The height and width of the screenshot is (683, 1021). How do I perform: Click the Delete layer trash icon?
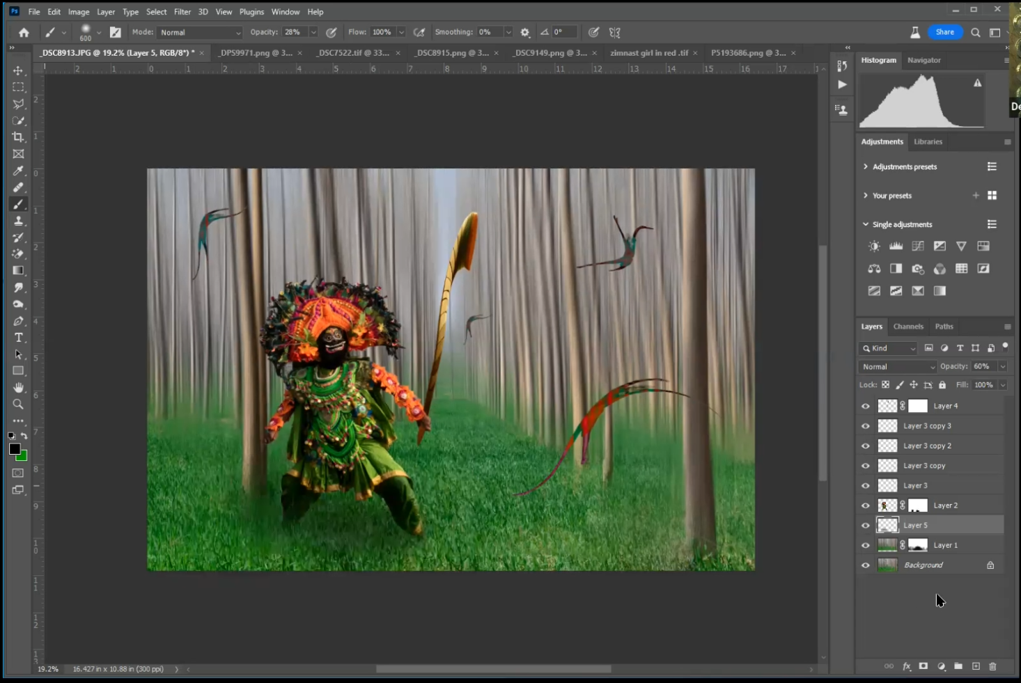(x=992, y=666)
